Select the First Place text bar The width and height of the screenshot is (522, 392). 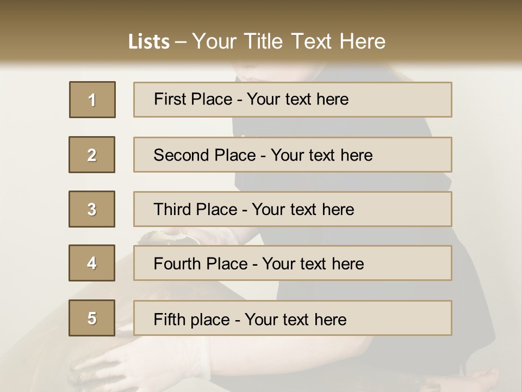pos(293,100)
